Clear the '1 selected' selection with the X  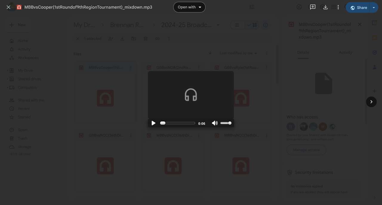coord(78,38)
